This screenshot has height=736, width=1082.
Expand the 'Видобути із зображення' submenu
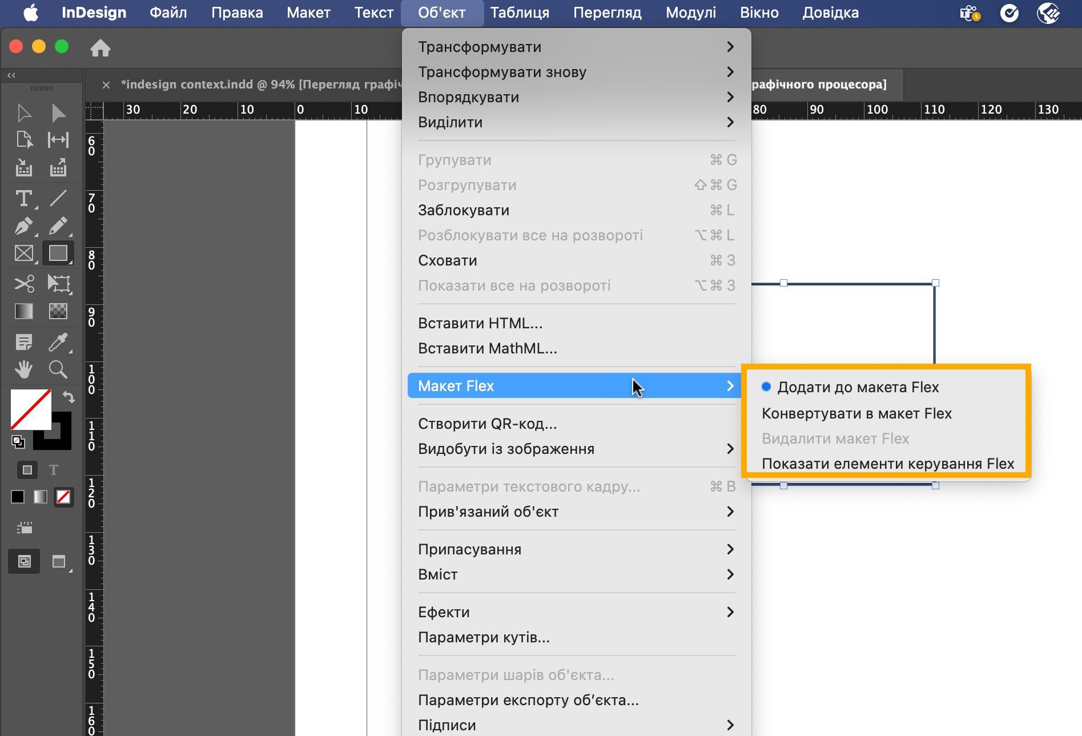[576, 449]
